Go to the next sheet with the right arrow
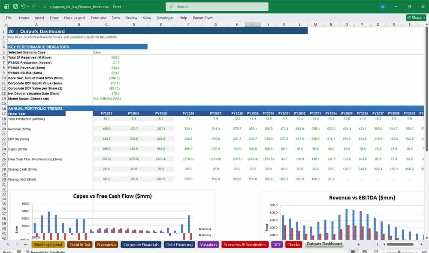This screenshot has height=253, width=429. (17, 244)
